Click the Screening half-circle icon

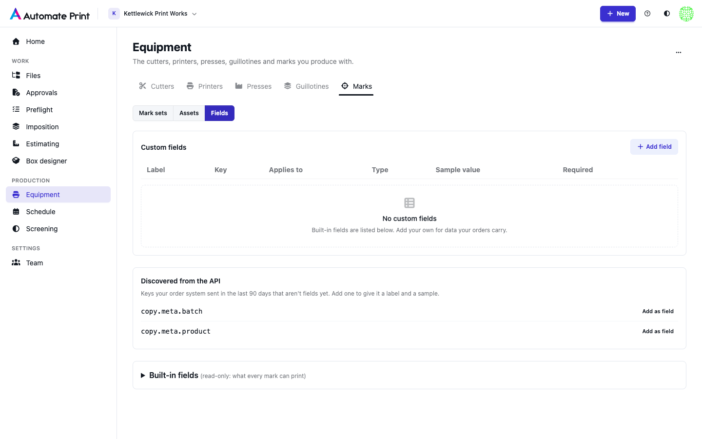click(16, 229)
